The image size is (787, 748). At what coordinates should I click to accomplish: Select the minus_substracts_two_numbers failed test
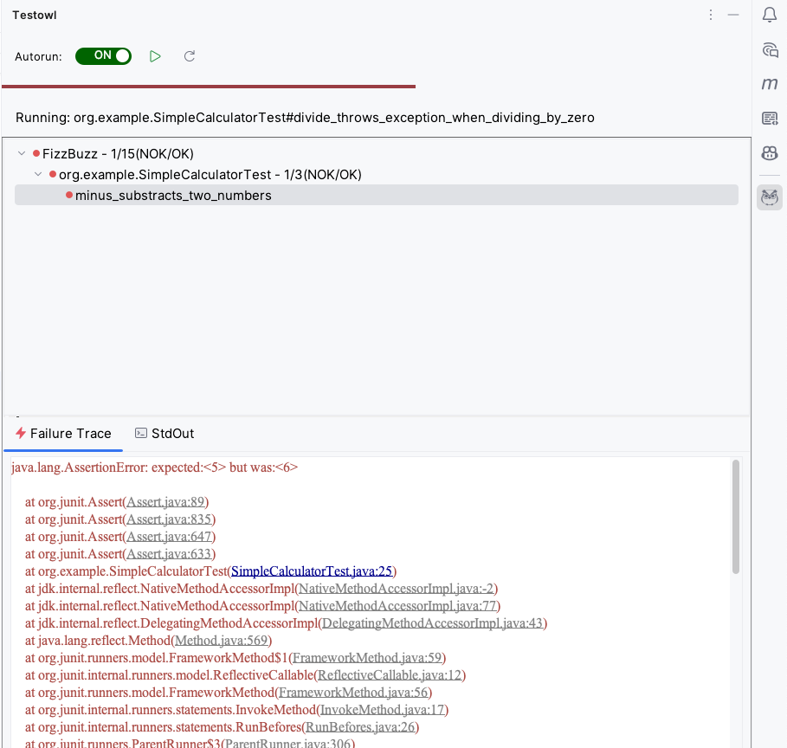pyautogui.click(x=173, y=196)
